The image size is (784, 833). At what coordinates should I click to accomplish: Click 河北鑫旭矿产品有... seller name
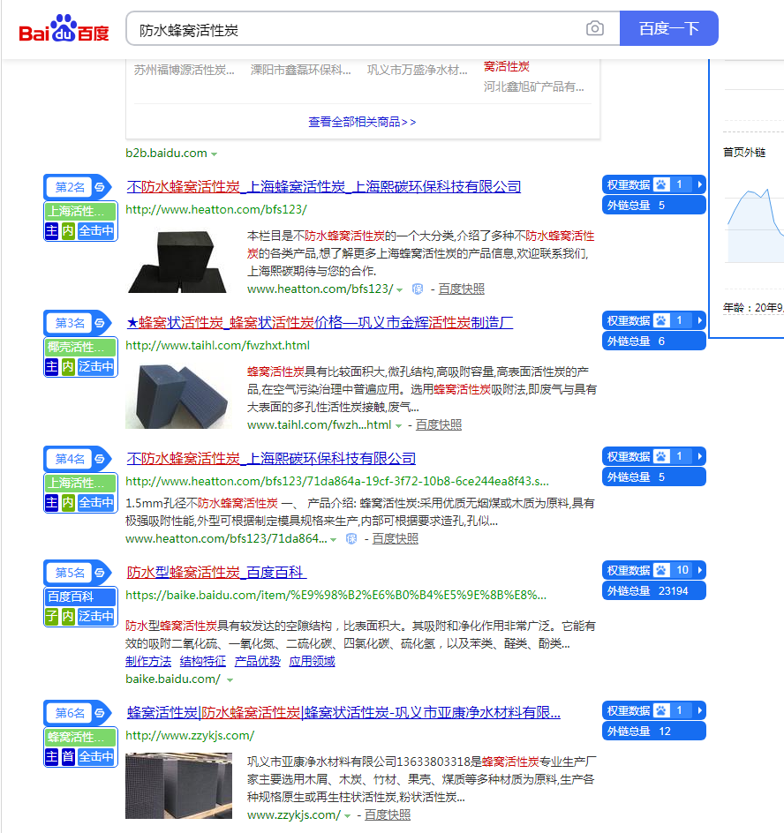click(x=533, y=86)
